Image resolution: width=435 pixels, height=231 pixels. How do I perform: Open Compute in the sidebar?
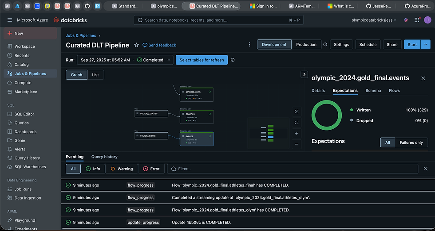click(30, 83)
